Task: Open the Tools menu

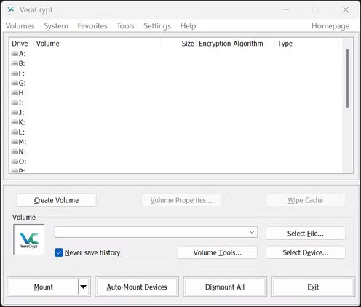Action: tap(125, 26)
